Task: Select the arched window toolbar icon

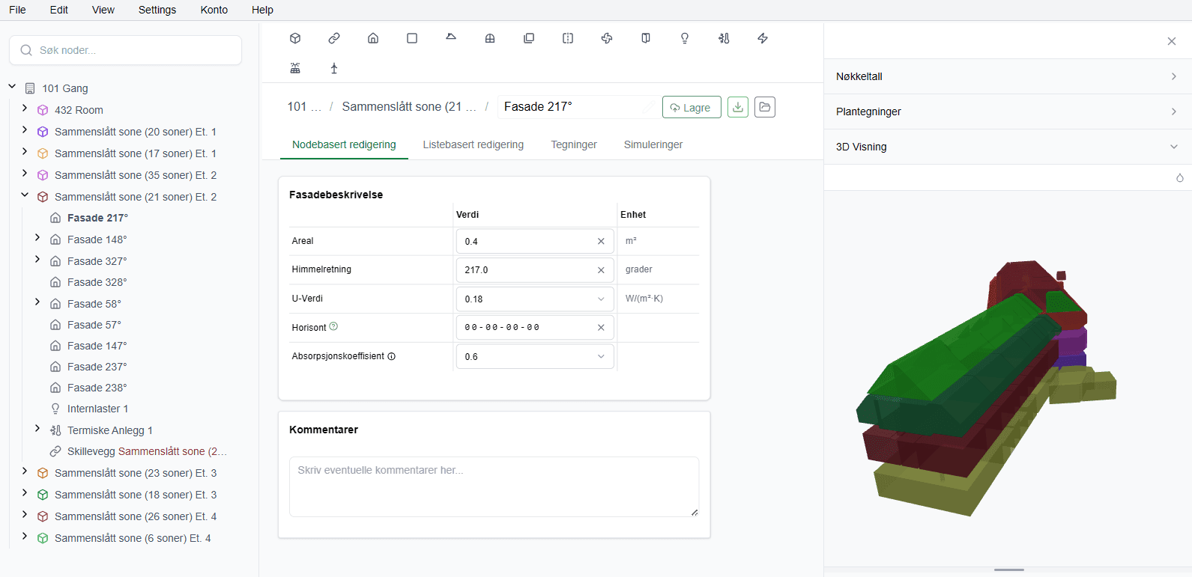Action: click(490, 38)
